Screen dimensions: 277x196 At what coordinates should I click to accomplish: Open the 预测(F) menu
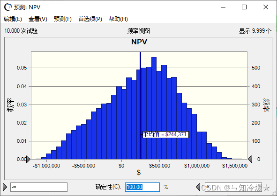(62, 19)
